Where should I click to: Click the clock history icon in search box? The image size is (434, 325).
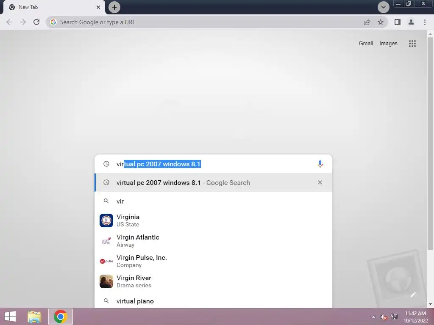pos(106,164)
